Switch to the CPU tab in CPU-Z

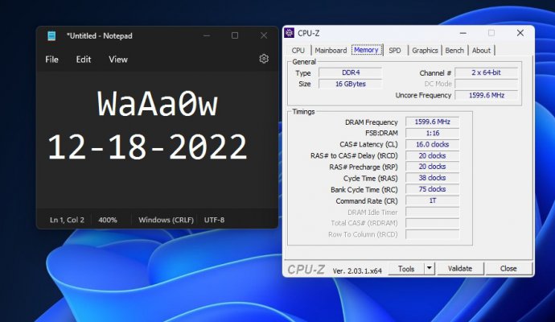pos(298,50)
